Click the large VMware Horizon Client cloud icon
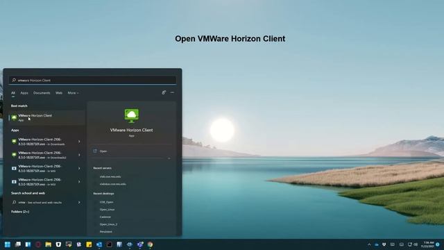The height and width of the screenshot is (250, 444). (132, 116)
